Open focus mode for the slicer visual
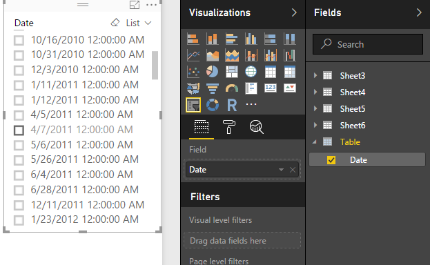This screenshot has height=265, width=430. point(135,5)
